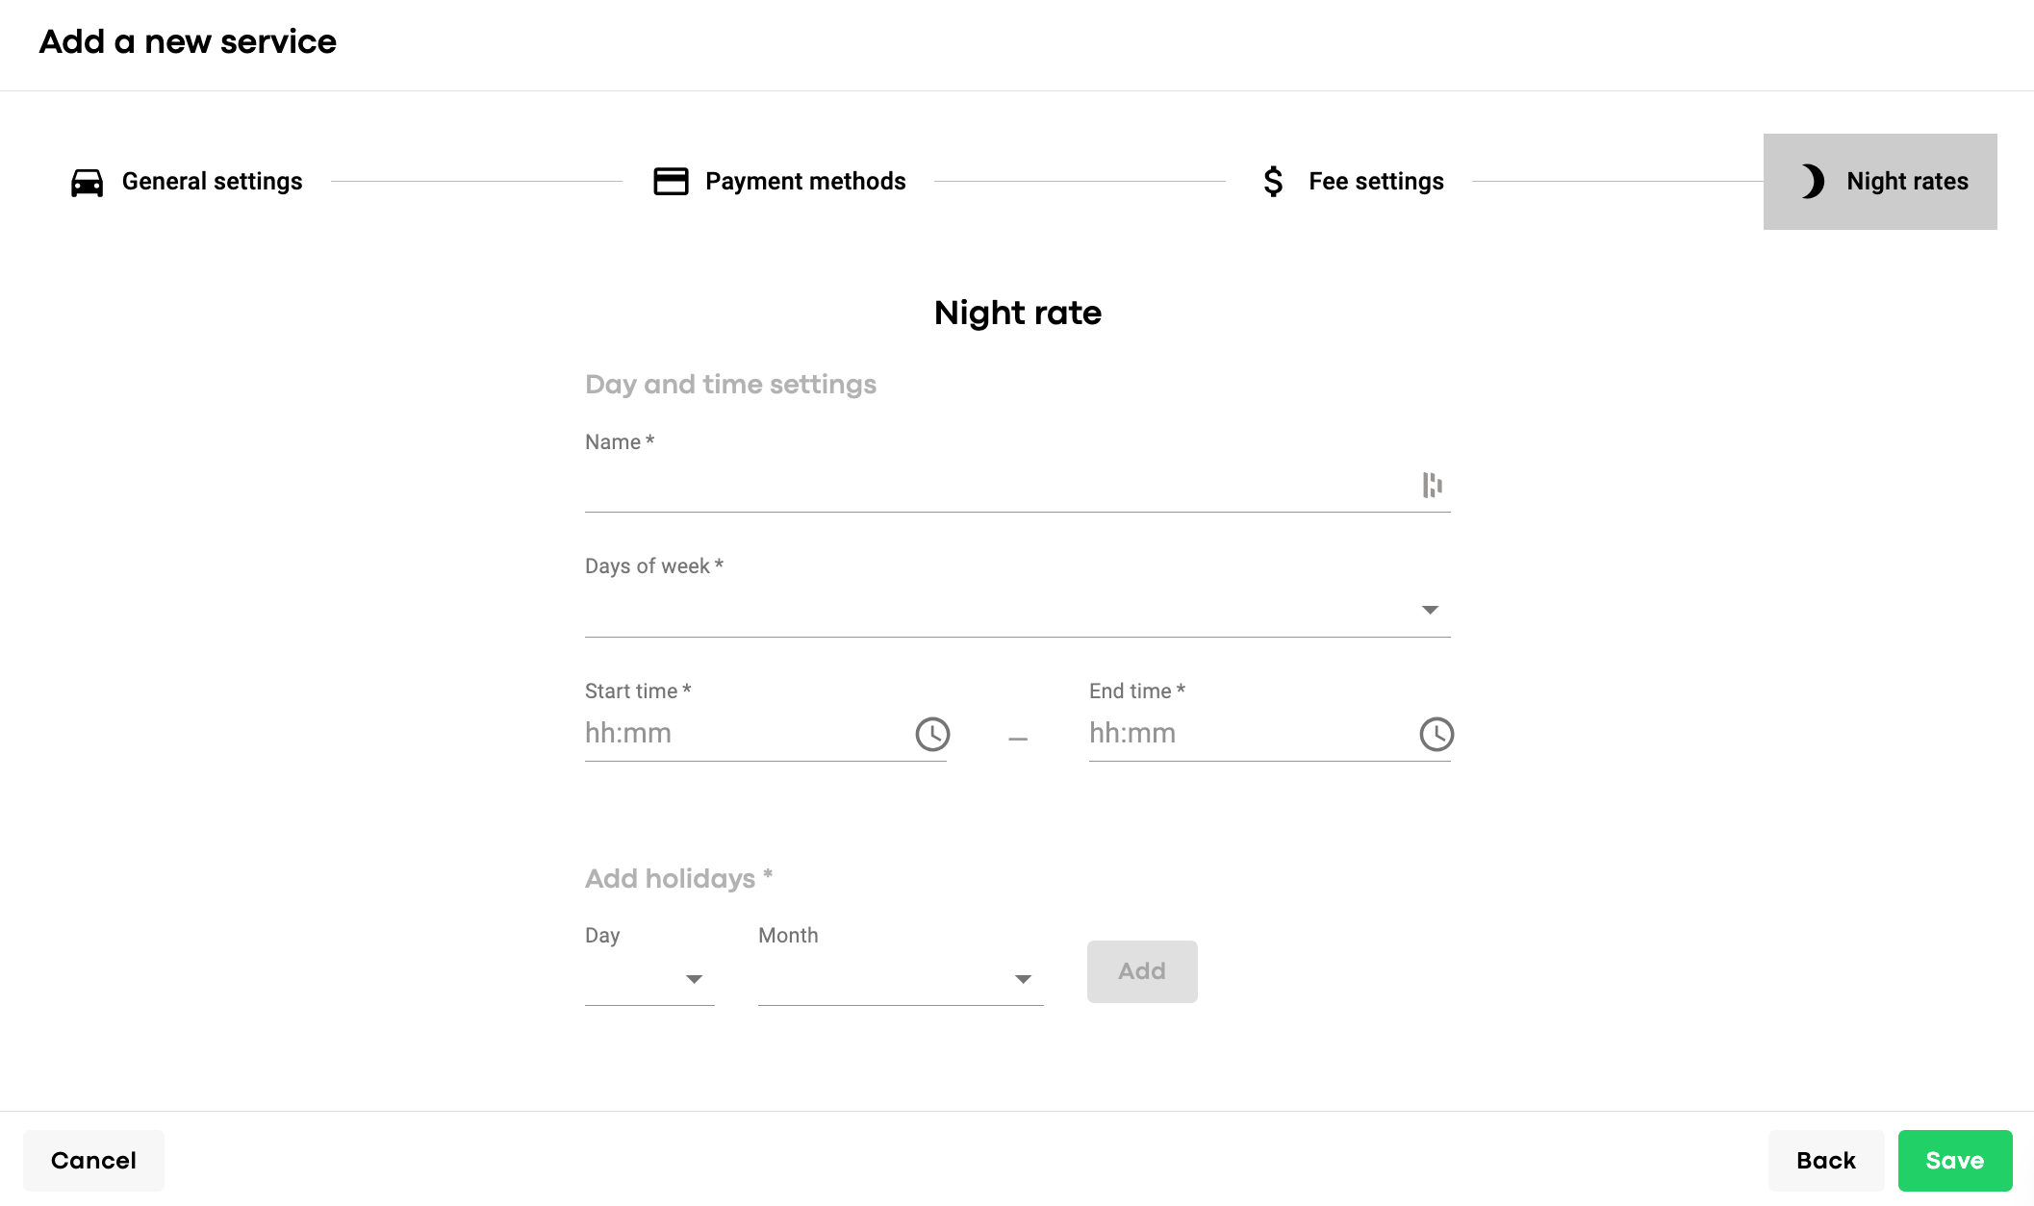Click the password manager icon in Name field
Viewport: 2034px width, 1206px height.
click(x=1432, y=485)
